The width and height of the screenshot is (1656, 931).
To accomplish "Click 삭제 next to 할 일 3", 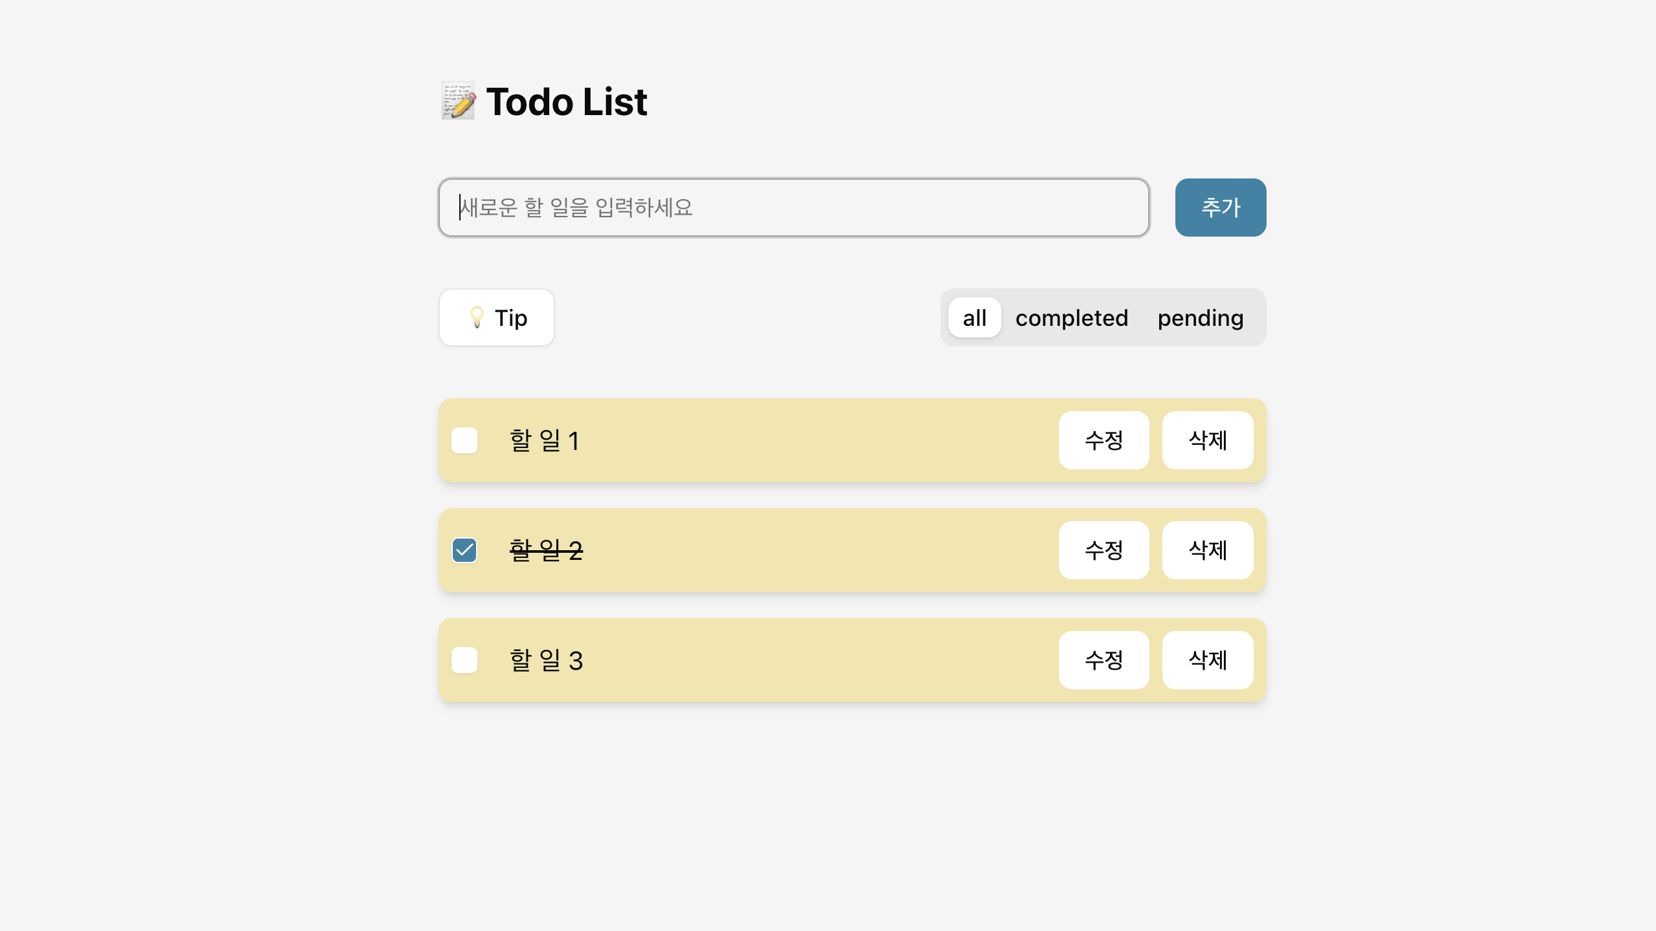I will 1207,660.
